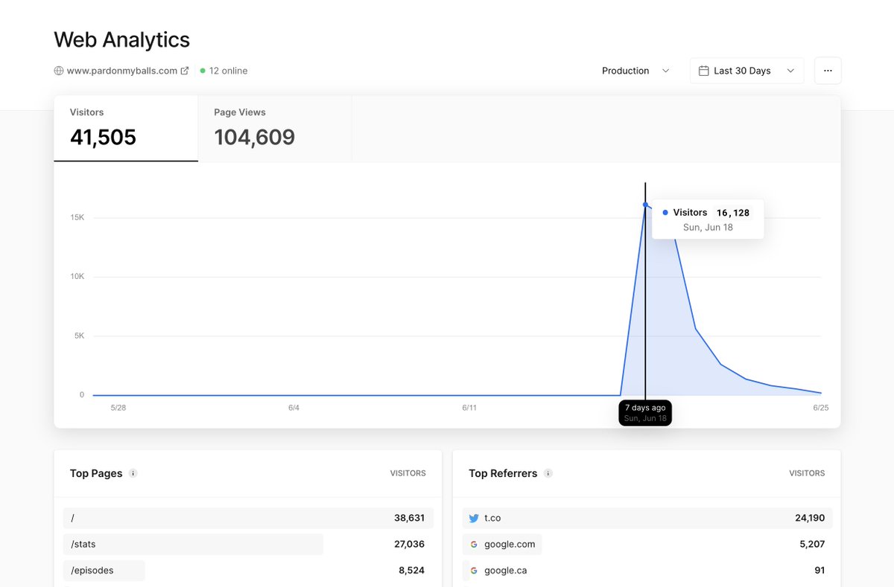Viewport: 894px width, 587px height.
Task: Click the 24,190 visitor count for t.co
Action: [810, 518]
